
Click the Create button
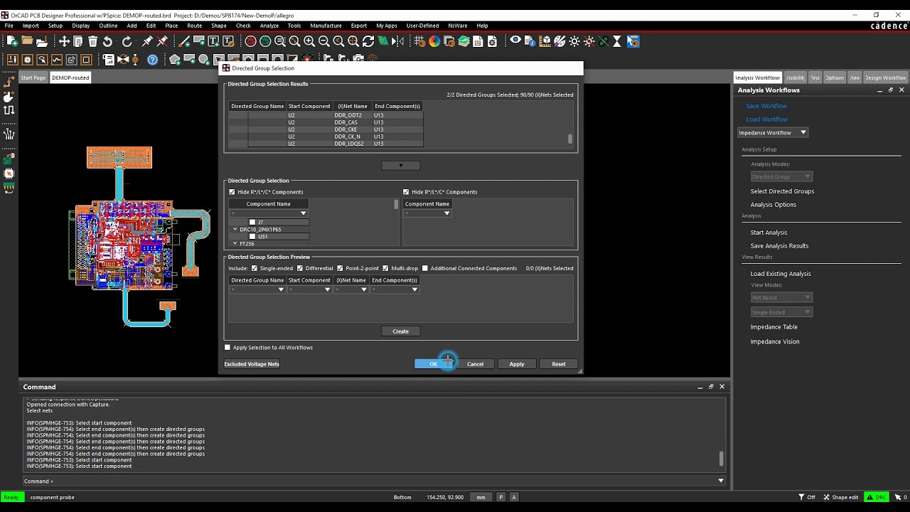401,331
